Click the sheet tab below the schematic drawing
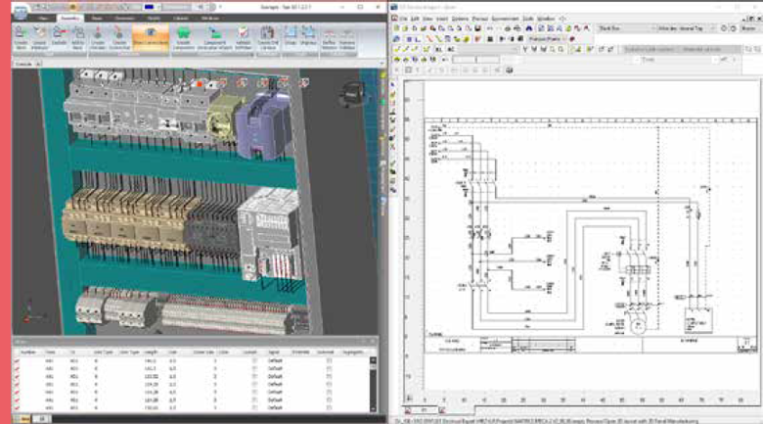This screenshot has width=763, height=424. (424, 410)
